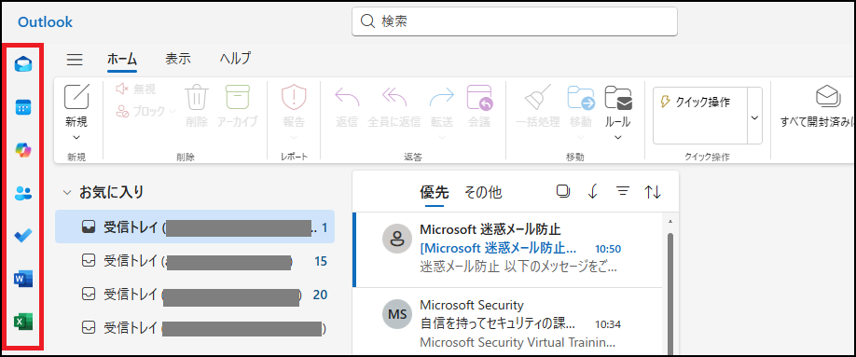856x357 pixels.
Task: Switch to the 優先 focused tab
Action: coord(434,192)
